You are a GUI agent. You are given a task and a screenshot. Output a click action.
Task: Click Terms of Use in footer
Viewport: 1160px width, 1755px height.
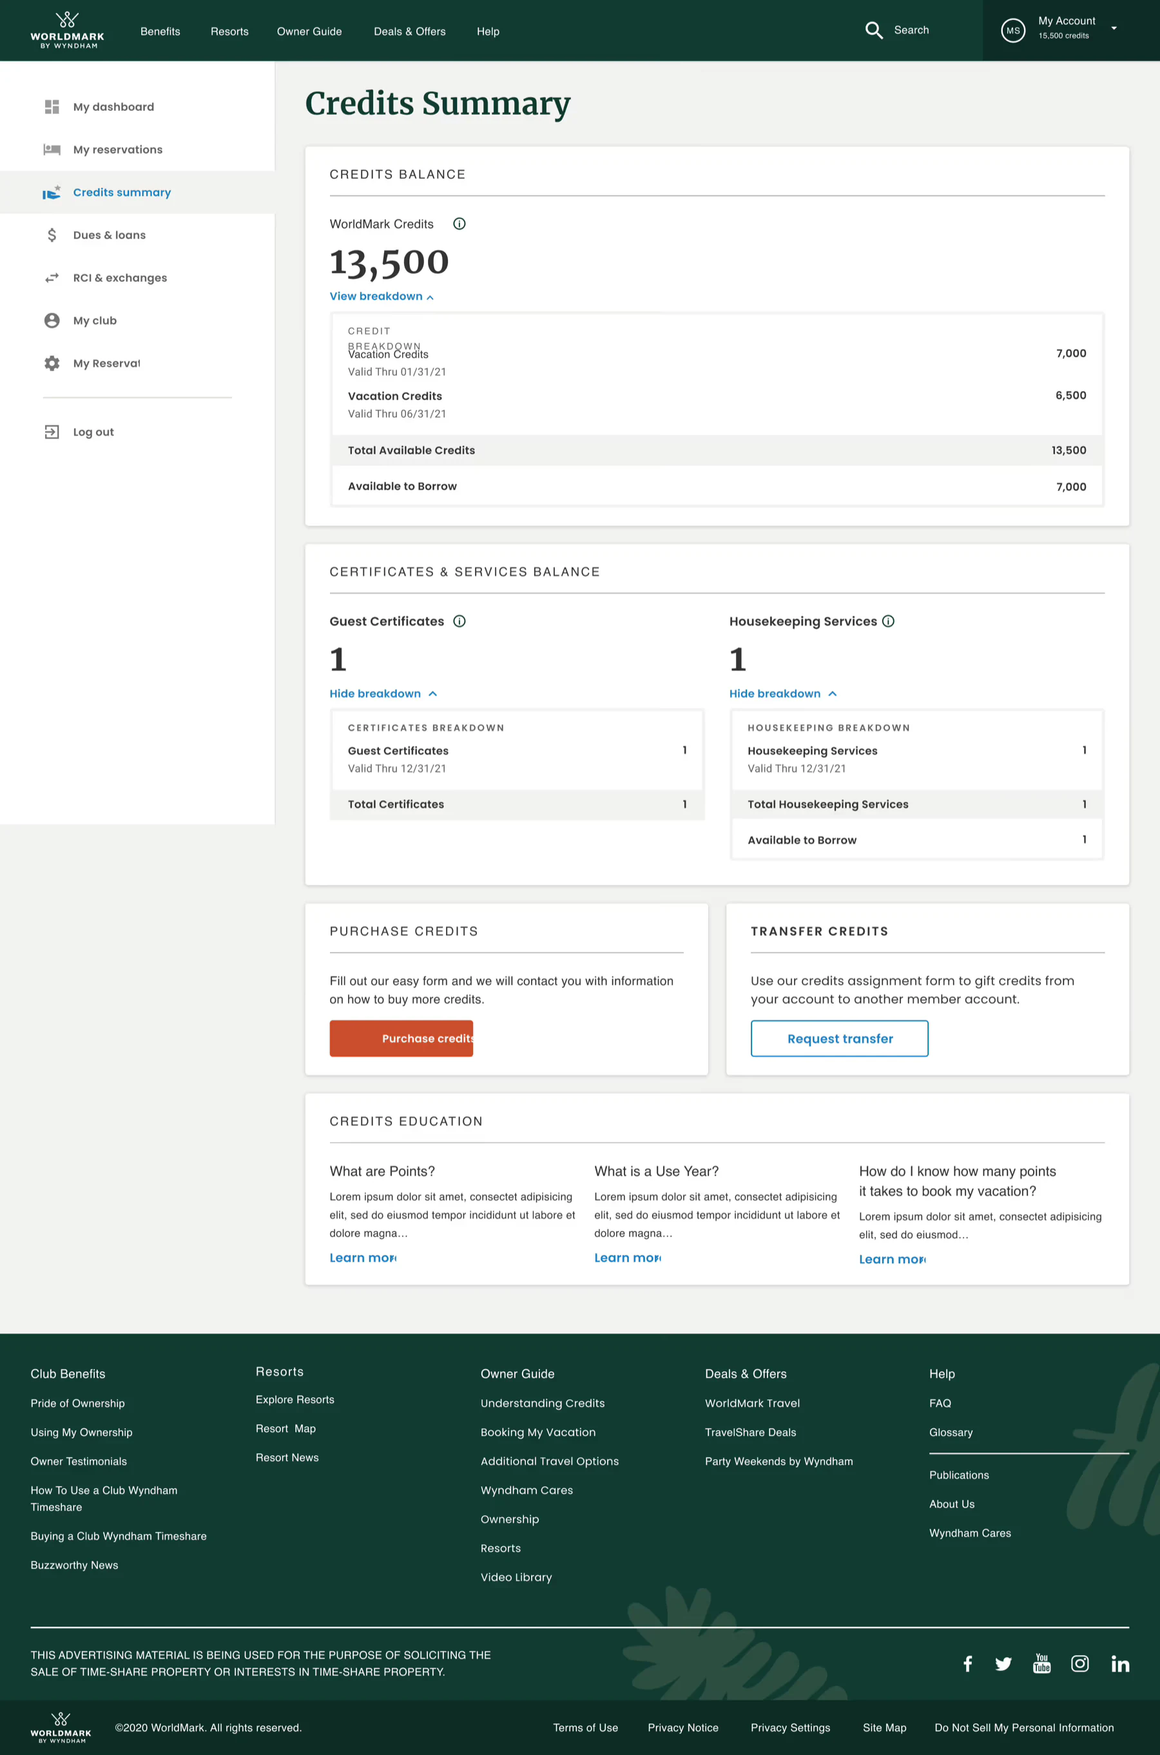pos(586,1728)
